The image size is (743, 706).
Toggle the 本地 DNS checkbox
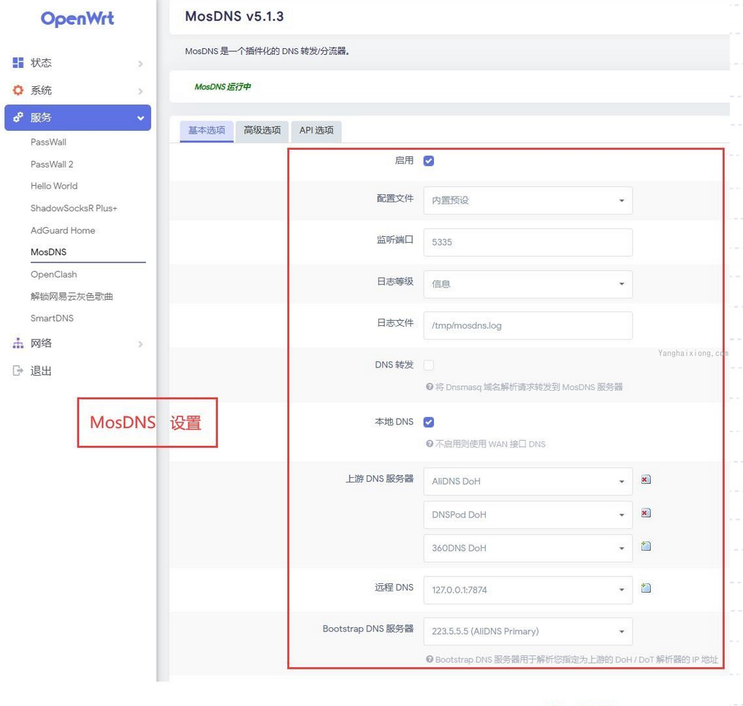429,422
